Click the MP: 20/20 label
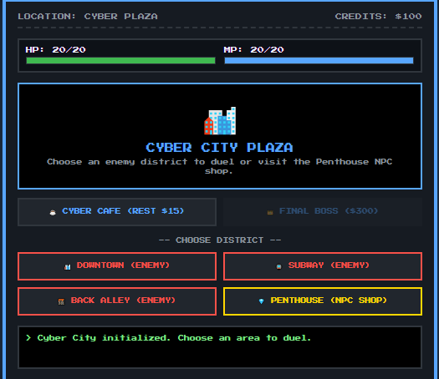This screenshot has height=379, width=439. pos(253,50)
